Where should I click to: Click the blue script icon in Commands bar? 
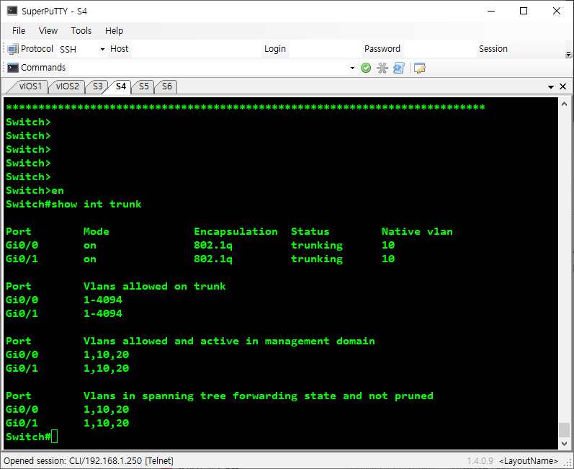tap(399, 68)
